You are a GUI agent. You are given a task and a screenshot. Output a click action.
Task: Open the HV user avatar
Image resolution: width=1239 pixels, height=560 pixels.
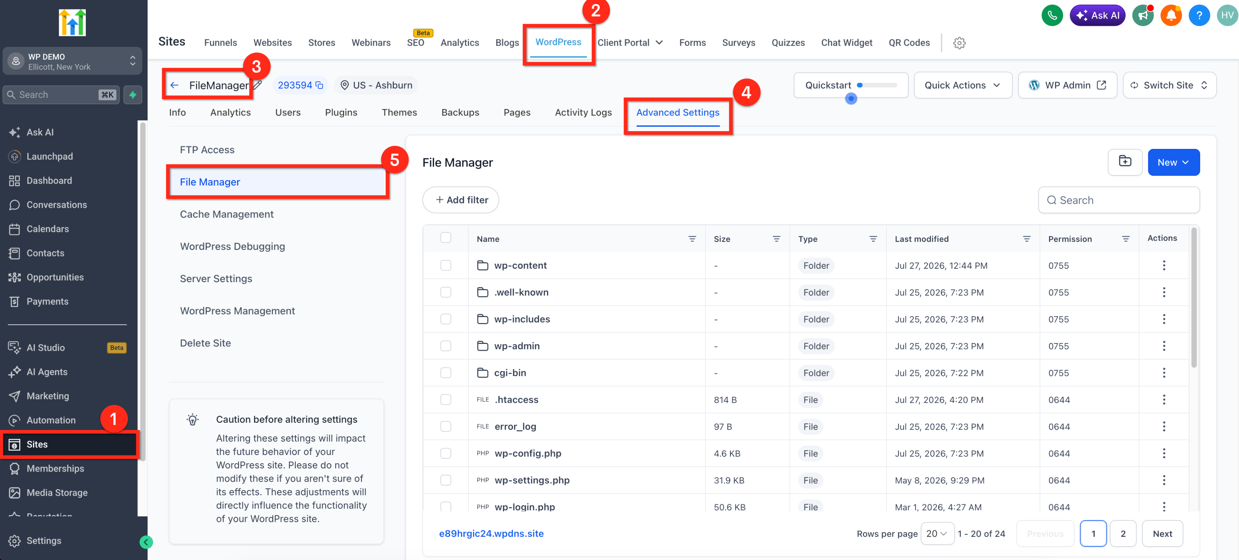[1227, 15]
